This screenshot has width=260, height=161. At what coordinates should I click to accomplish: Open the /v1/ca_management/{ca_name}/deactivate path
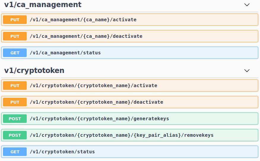(x=86, y=36)
